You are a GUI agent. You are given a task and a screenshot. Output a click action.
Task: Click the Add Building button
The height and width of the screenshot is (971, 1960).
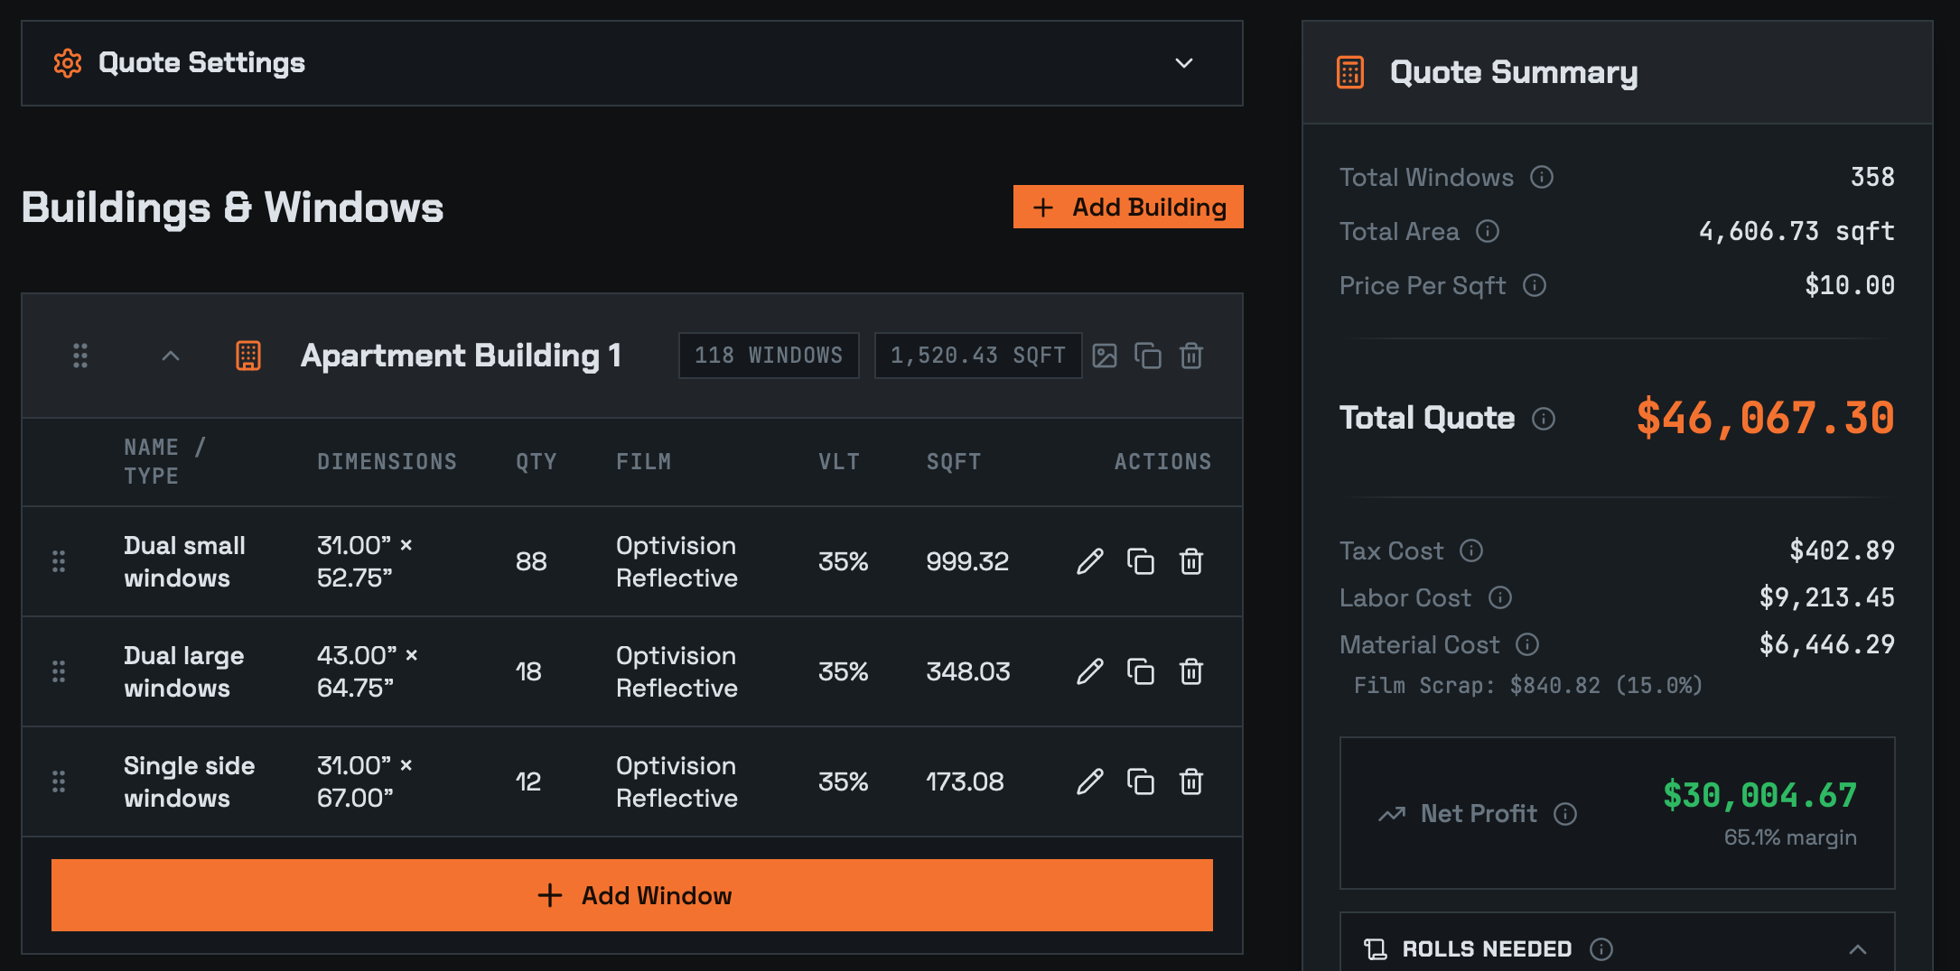(1127, 207)
